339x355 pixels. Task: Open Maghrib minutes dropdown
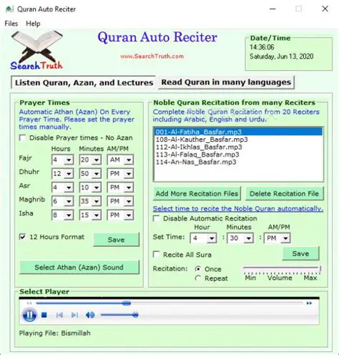click(97, 201)
